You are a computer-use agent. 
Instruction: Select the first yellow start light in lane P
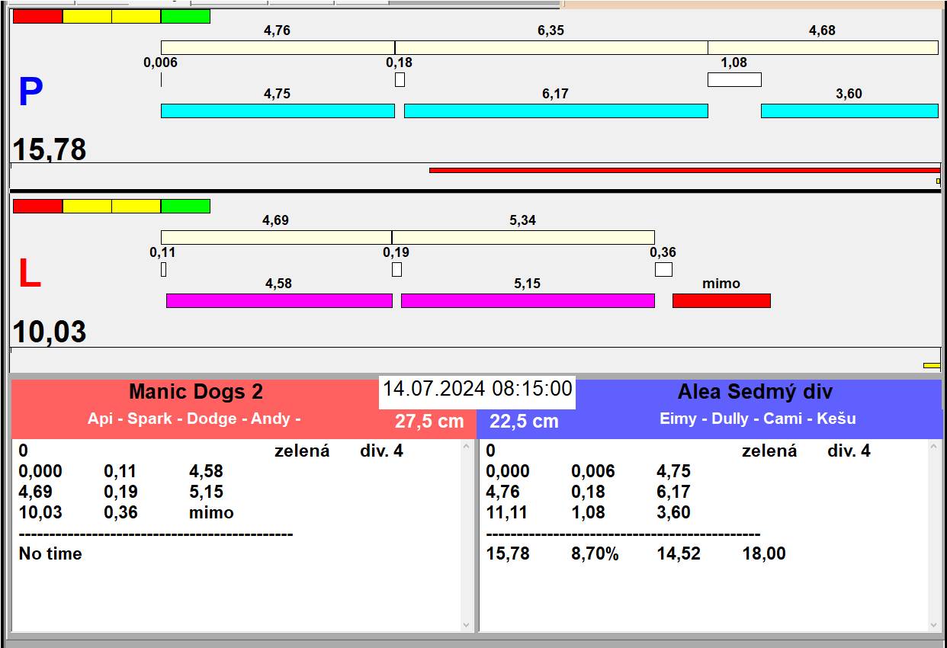(87, 16)
